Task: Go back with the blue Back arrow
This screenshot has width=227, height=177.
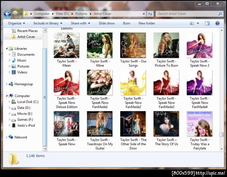Action: [7, 14]
